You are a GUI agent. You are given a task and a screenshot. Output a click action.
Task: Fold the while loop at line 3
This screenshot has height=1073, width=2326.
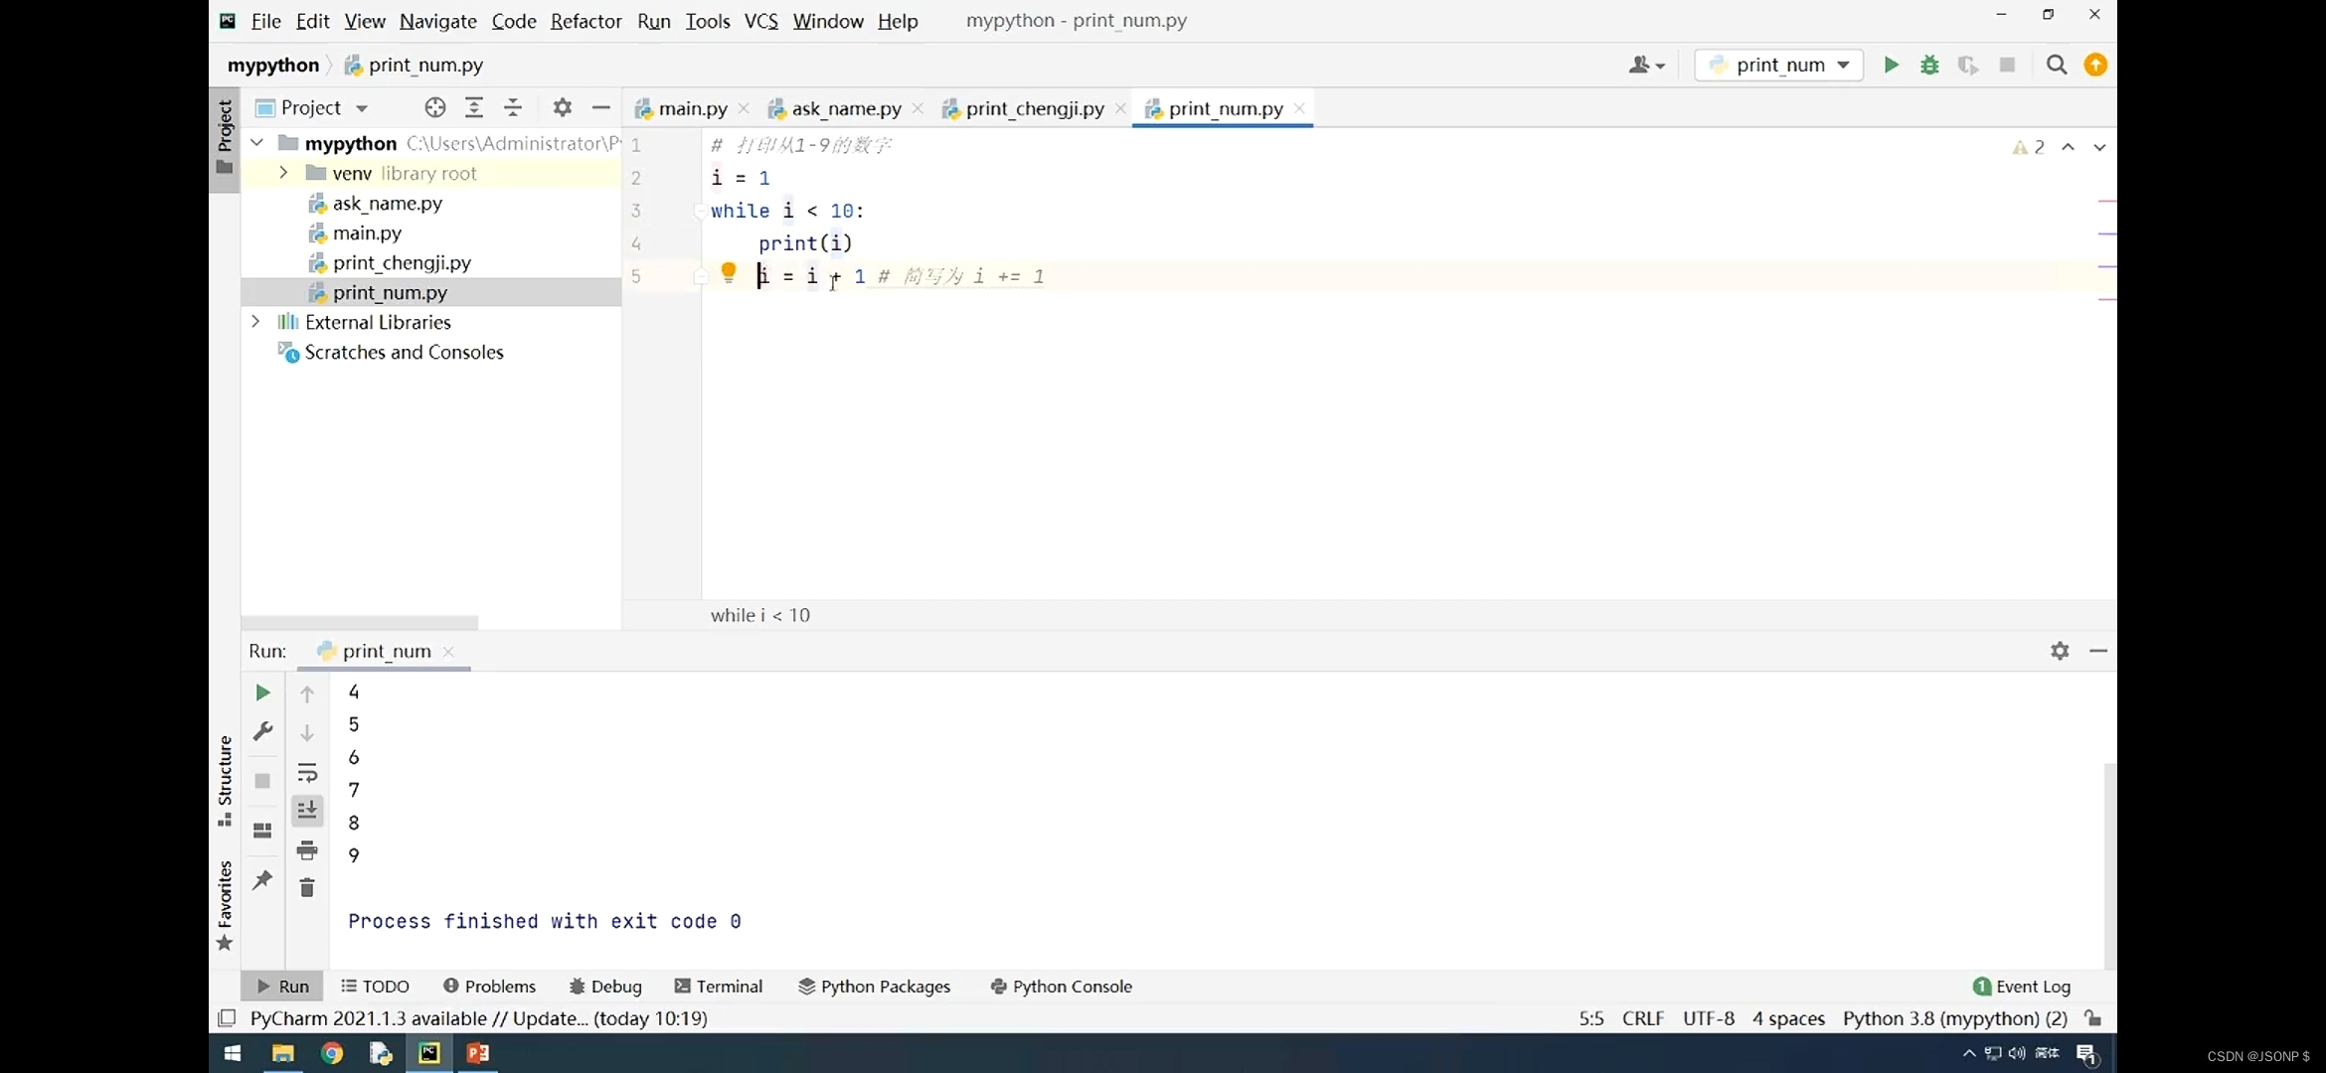(700, 211)
